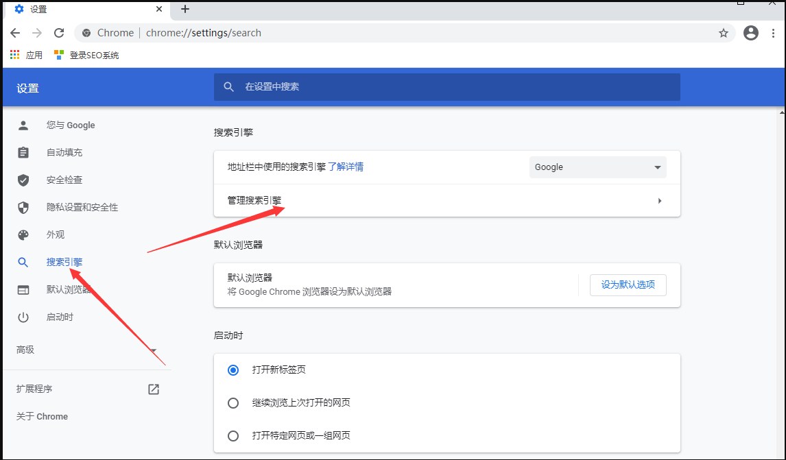This screenshot has width=786, height=460.
Task: Open the profile avatar icon
Action: point(751,33)
